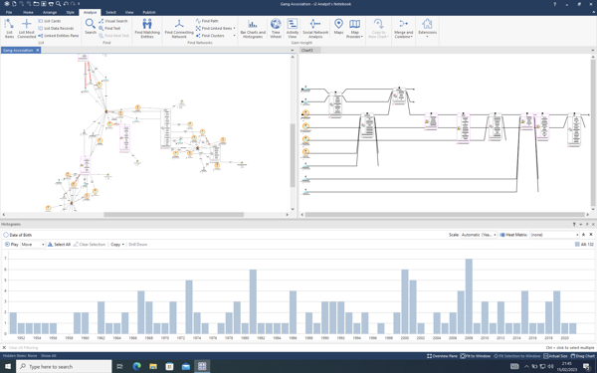Click Select All in Histograms

coord(59,245)
